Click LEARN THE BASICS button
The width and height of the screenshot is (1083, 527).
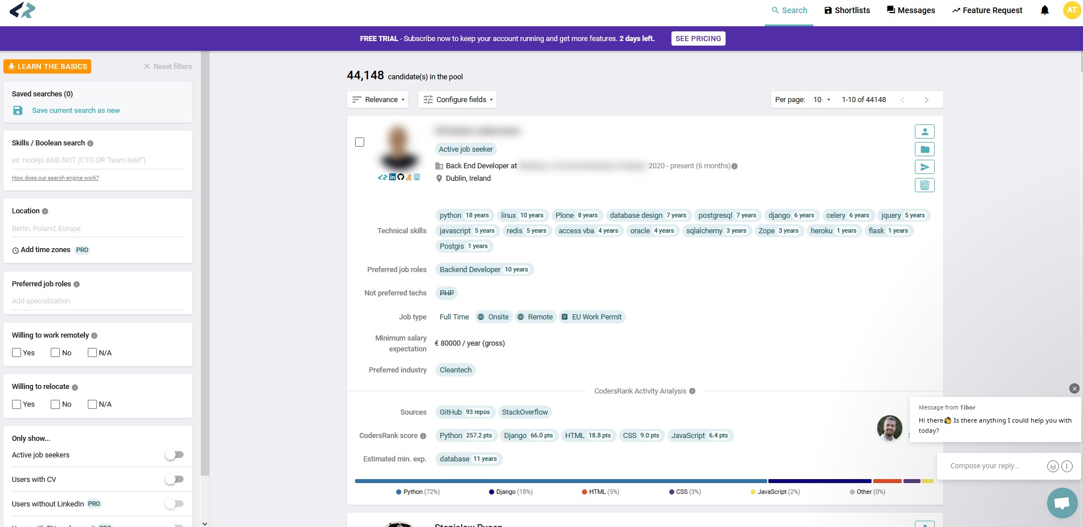point(47,67)
